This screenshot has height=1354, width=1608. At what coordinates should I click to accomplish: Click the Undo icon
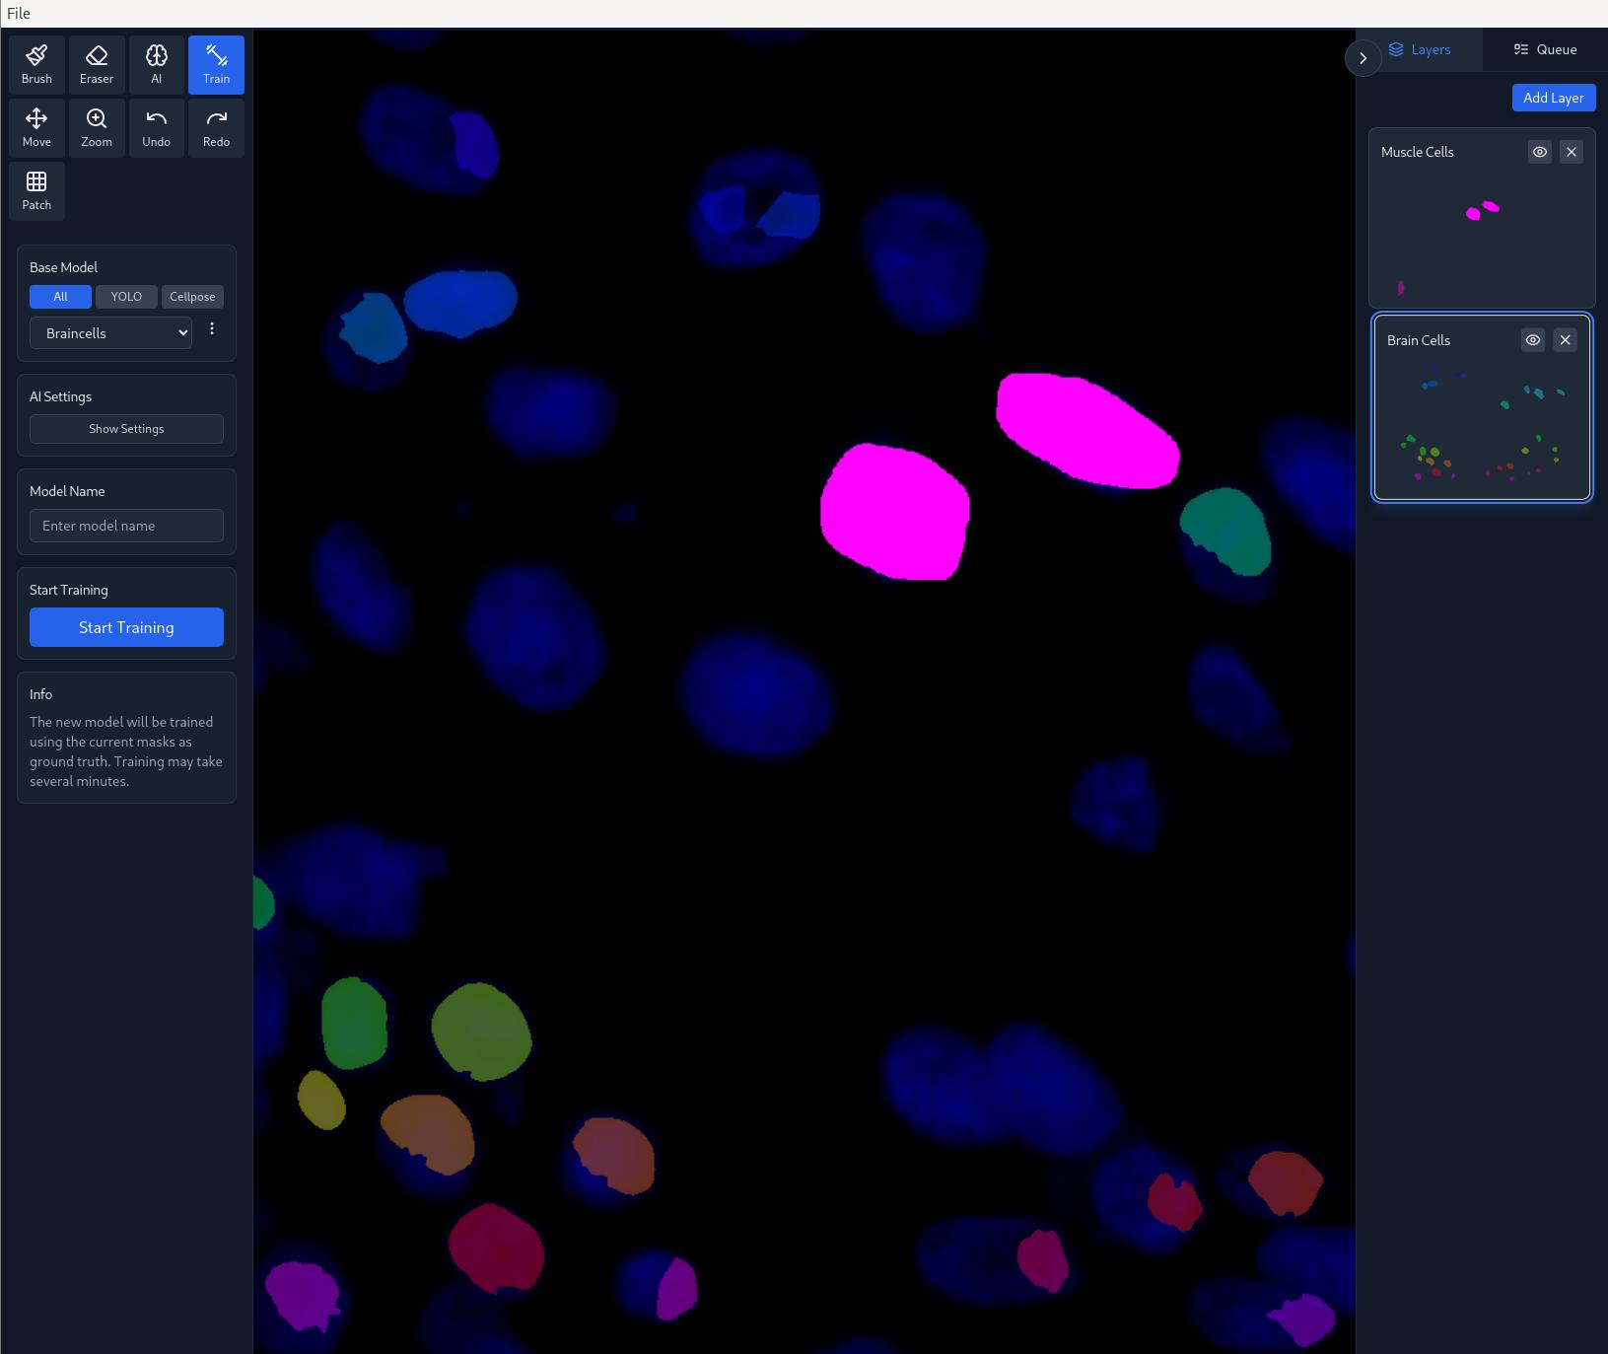point(157,126)
